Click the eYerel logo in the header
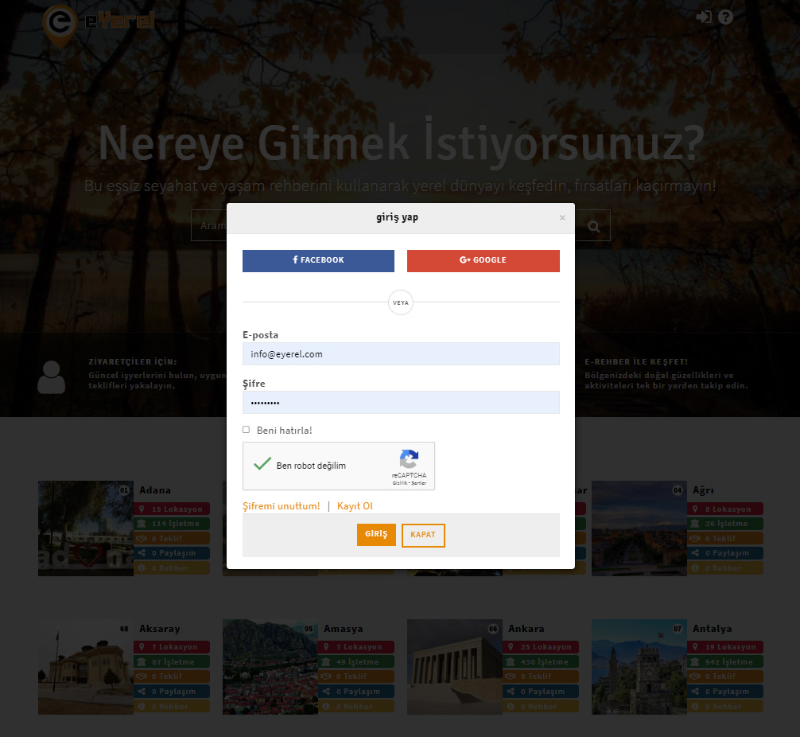Image resolution: width=800 pixels, height=737 pixels. [98, 25]
